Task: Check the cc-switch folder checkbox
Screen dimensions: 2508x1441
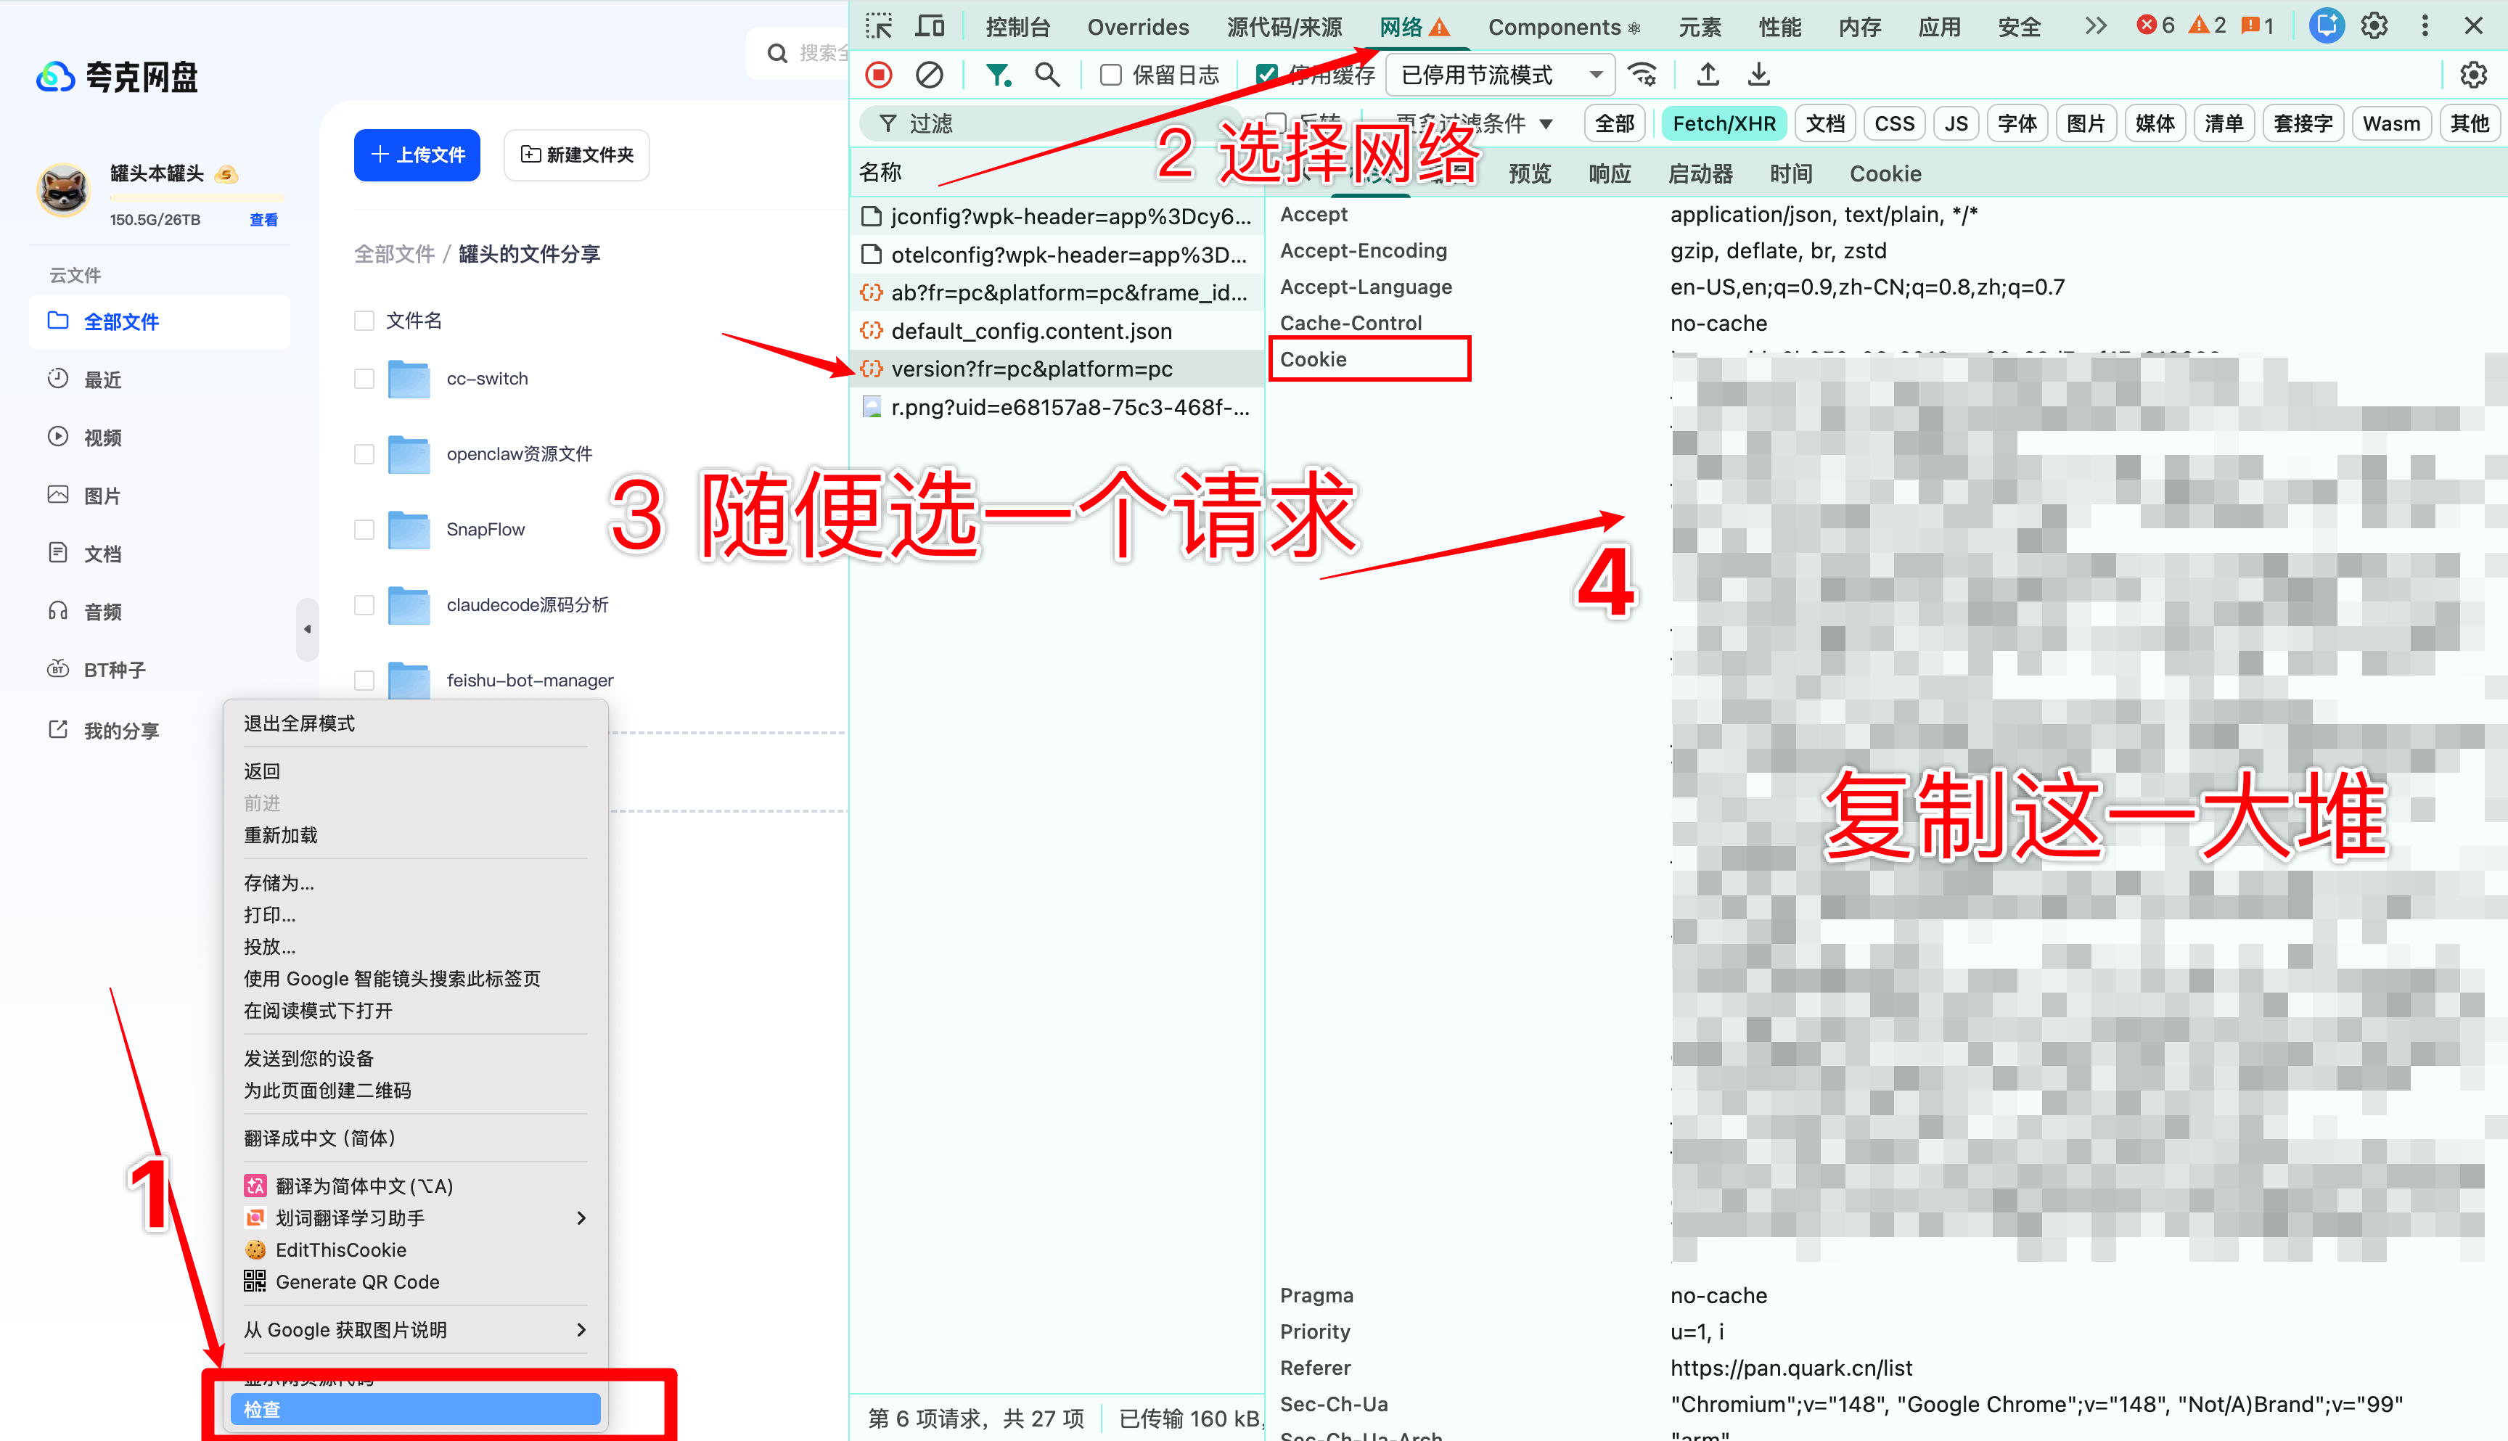Action: [364, 379]
